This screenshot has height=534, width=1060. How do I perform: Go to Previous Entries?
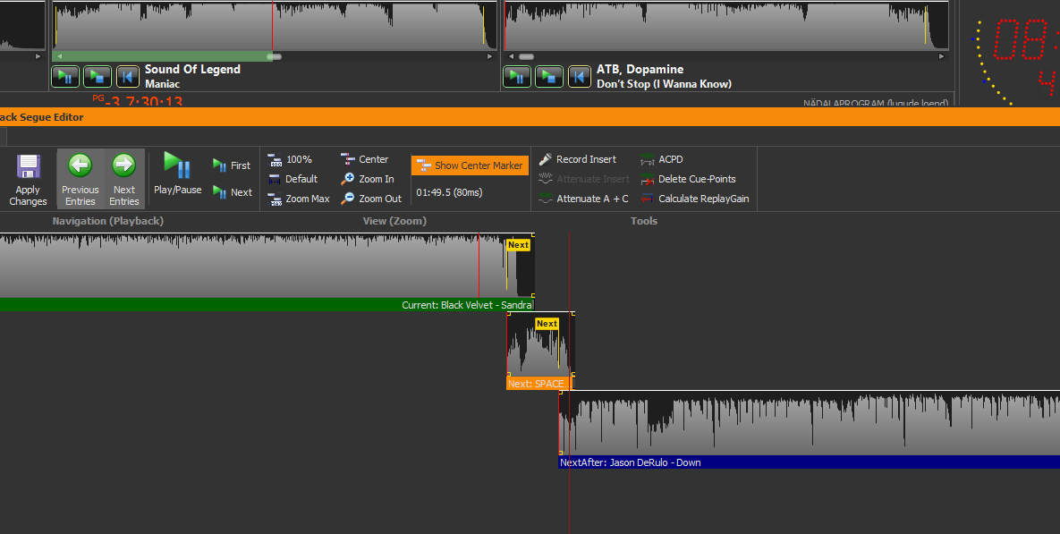pos(80,179)
